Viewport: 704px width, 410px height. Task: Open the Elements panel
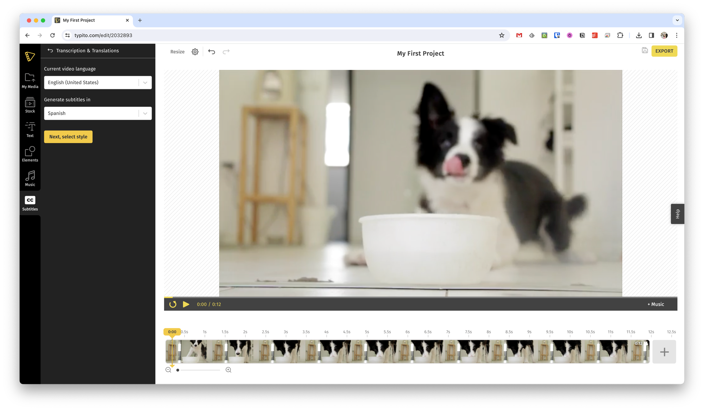point(30,154)
